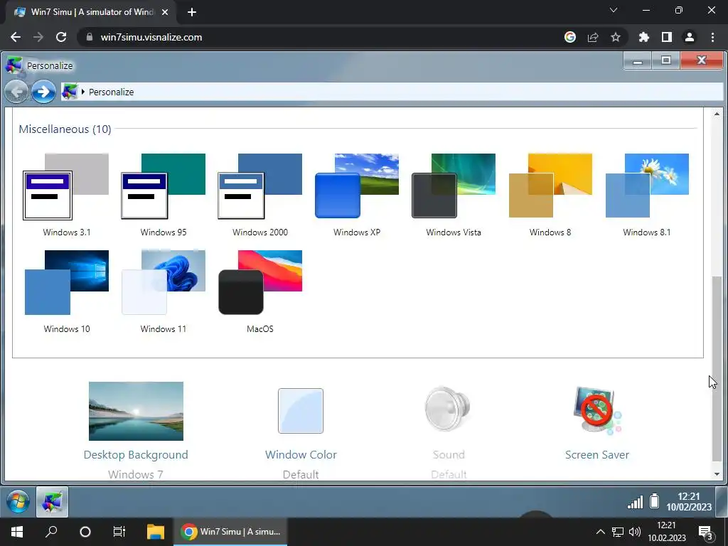Minimize the Personalize window

[638, 60]
